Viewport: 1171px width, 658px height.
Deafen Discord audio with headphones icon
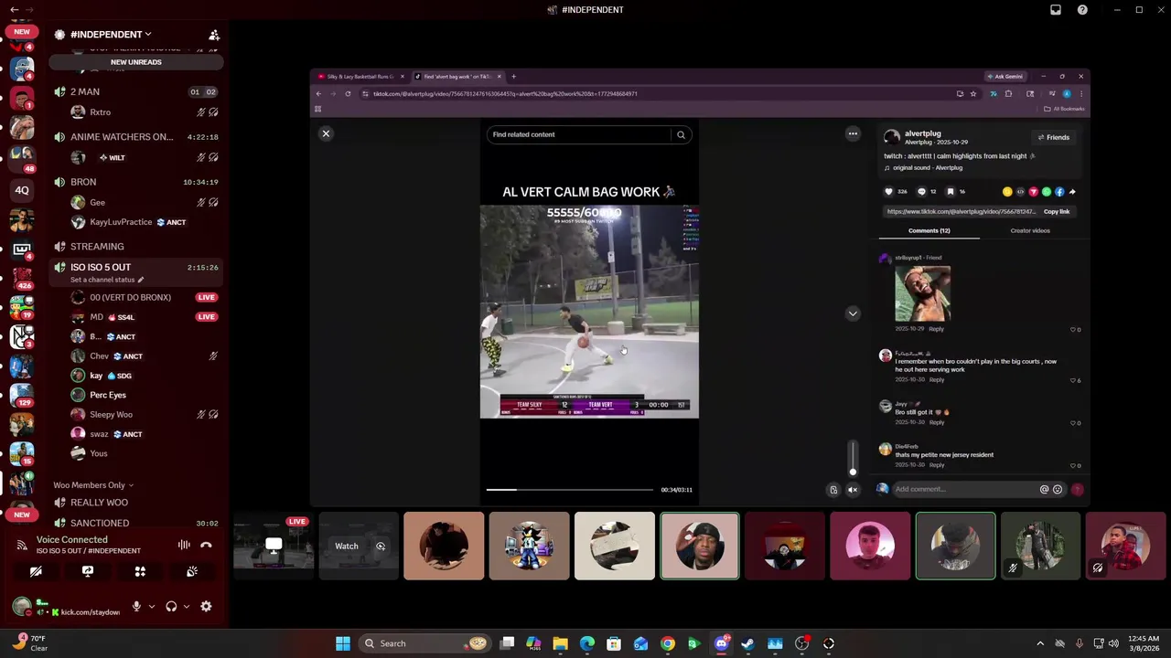tap(171, 606)
